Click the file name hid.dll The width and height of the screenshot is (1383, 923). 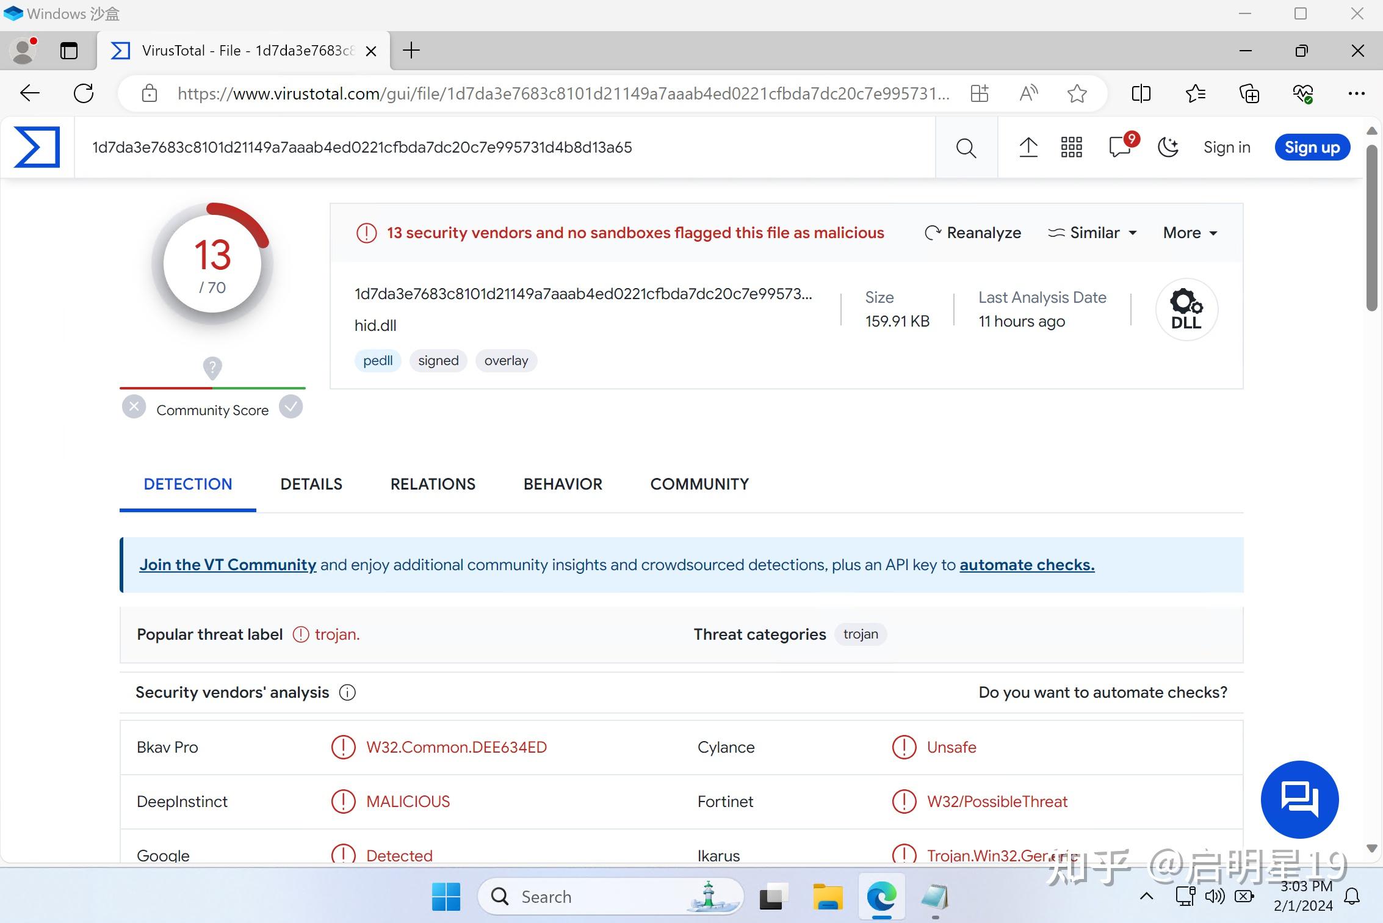375,325
